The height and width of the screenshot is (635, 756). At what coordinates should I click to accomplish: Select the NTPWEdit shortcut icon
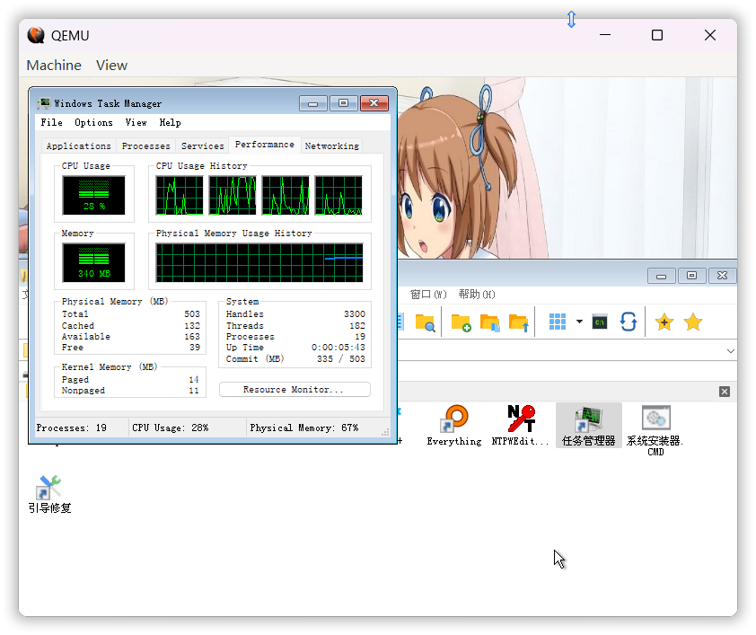coord(520,426)
